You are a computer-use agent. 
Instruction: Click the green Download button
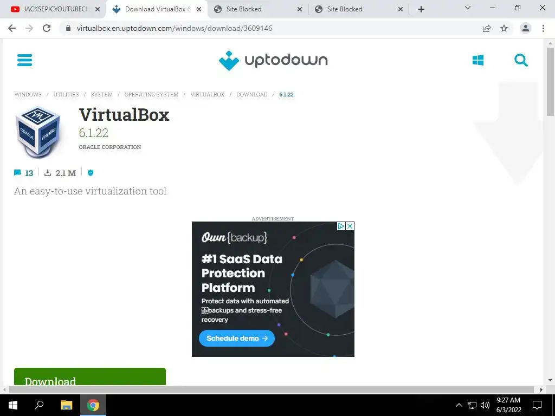coord(90,376)
